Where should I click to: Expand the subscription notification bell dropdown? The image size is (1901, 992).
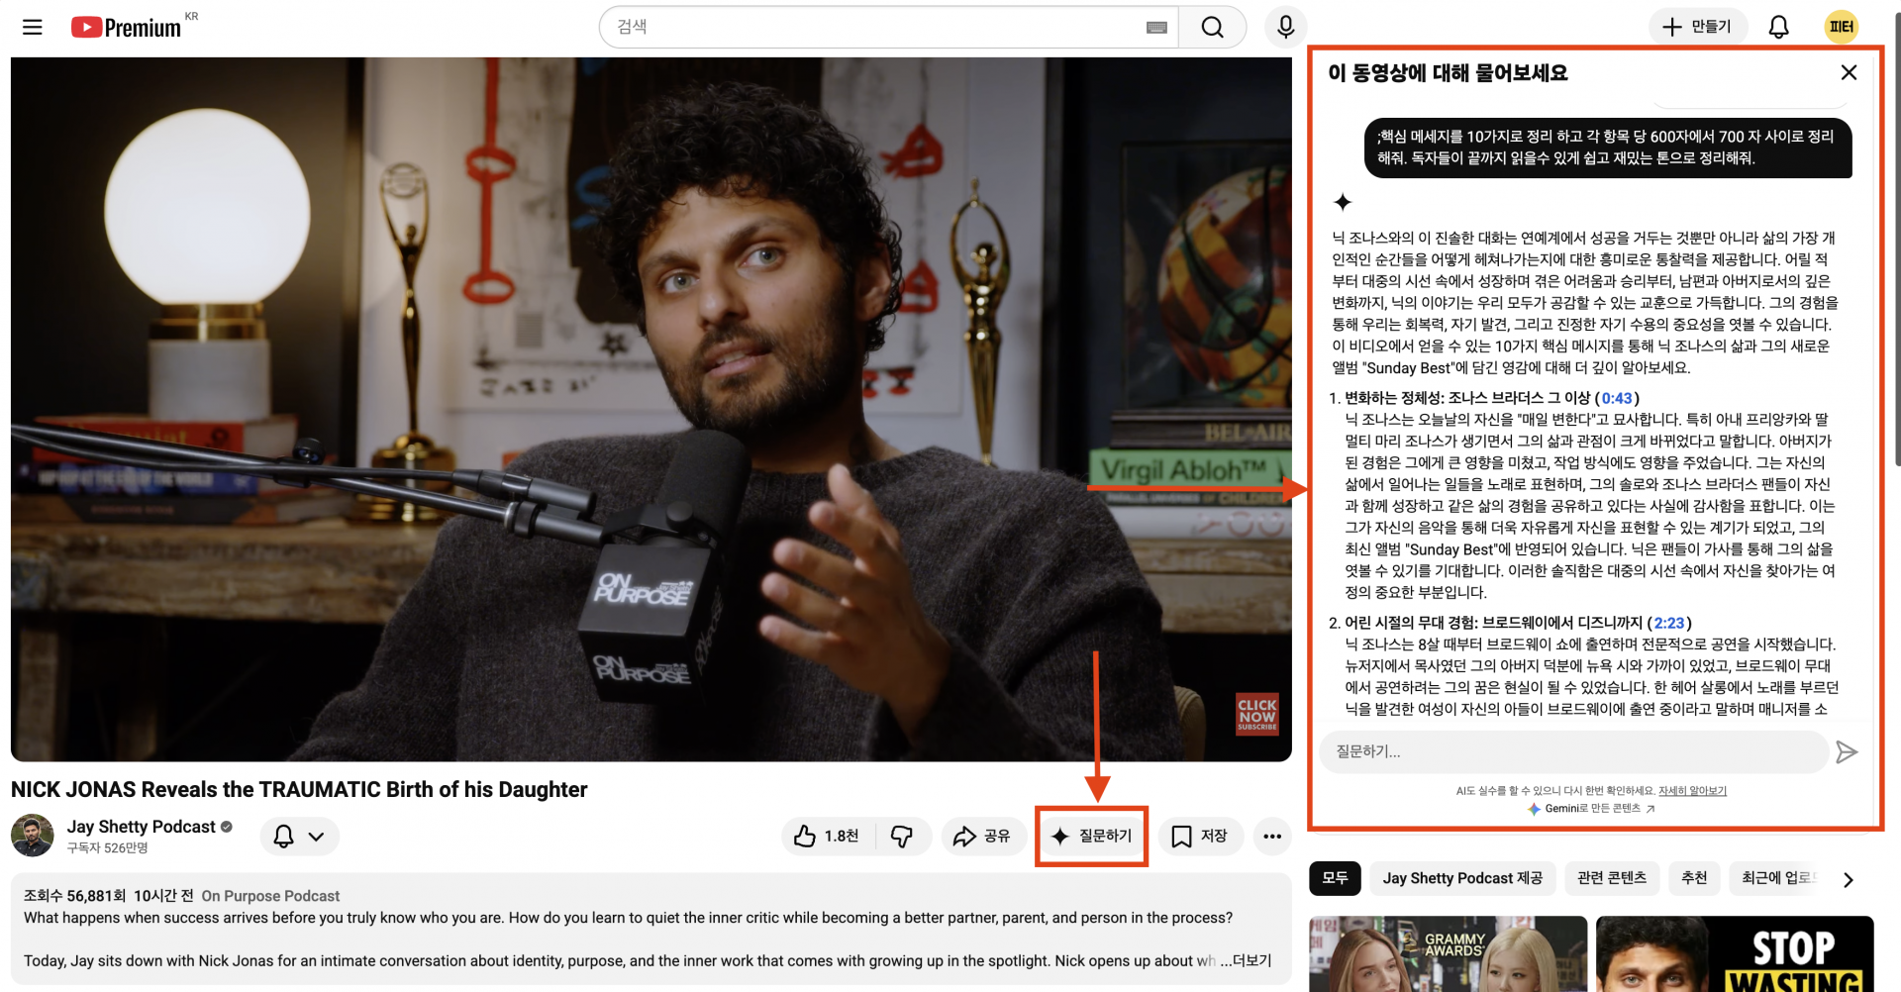[300, 837]
